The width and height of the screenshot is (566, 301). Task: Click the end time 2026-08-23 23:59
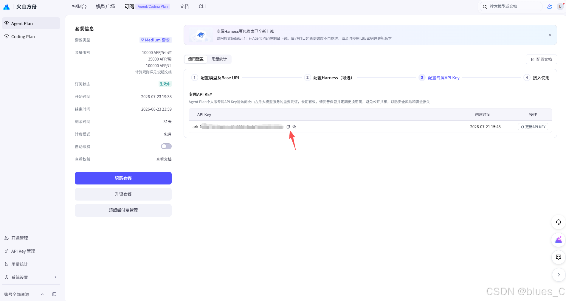coord(156,109)
